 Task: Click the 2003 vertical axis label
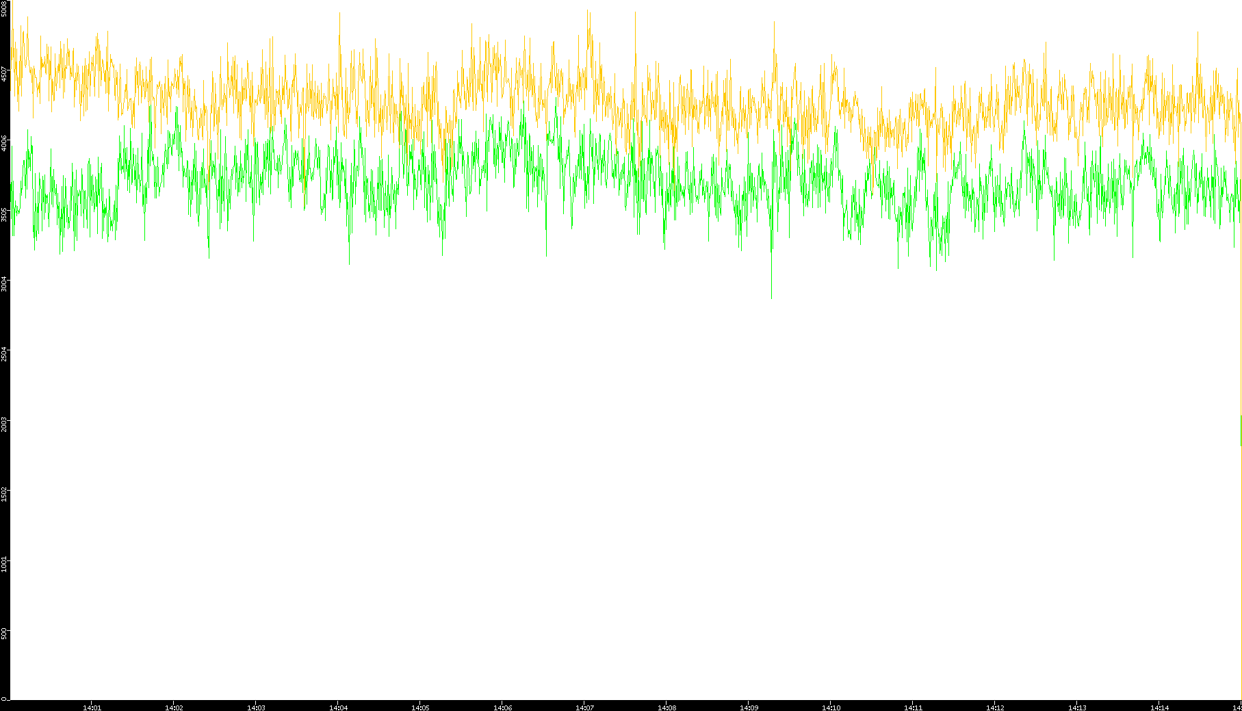[x=5, y=424]
